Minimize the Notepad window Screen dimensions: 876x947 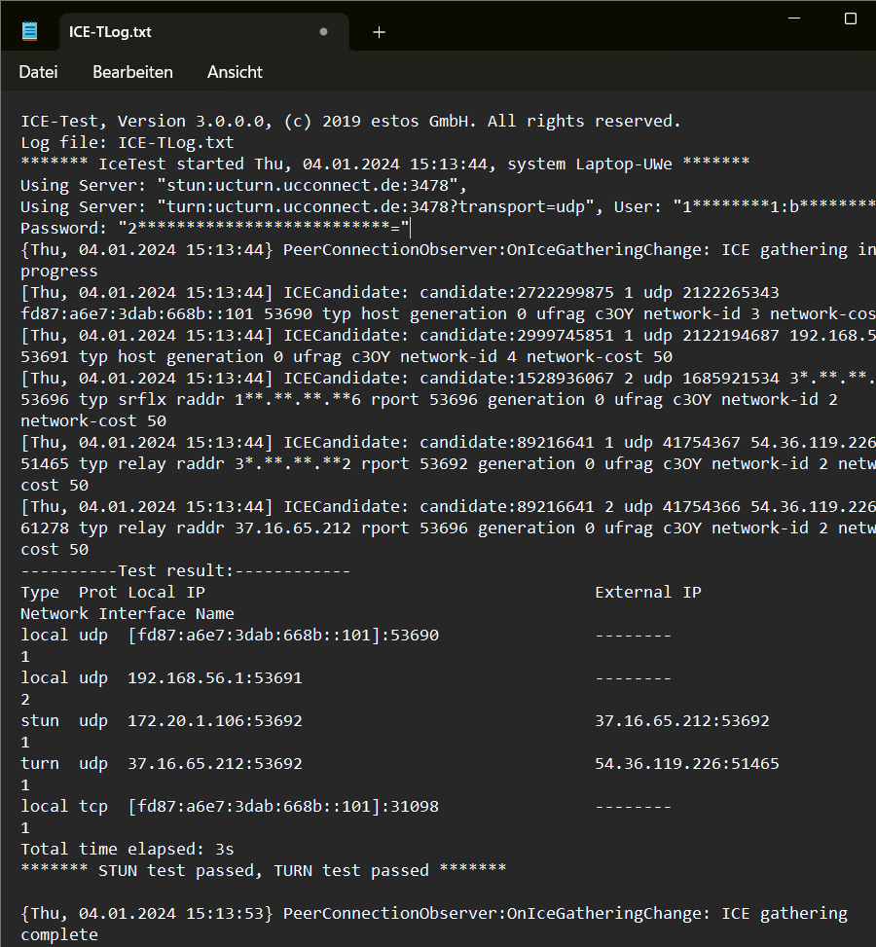(797, 18)
